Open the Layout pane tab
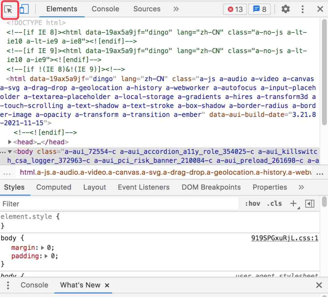The height and width of the screenshot is (297, 328). pos(94,187)
